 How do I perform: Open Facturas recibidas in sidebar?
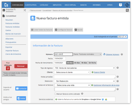coord(12,27)
